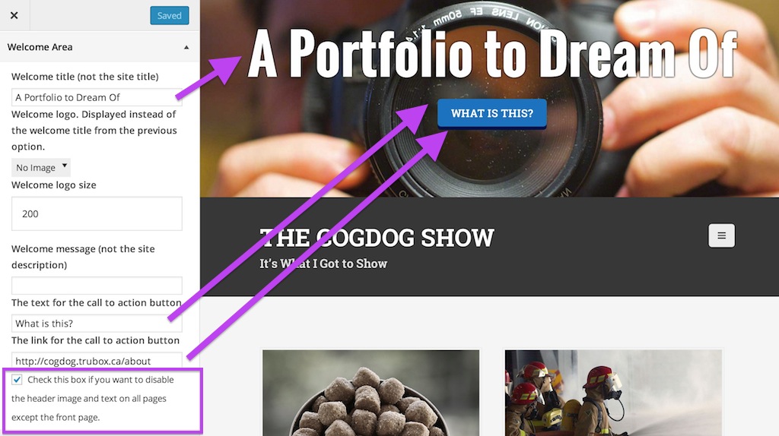The width and height of the screenshot is (779, 436).
Task: Close the customizer with the X icon
Action: point(14,15)
